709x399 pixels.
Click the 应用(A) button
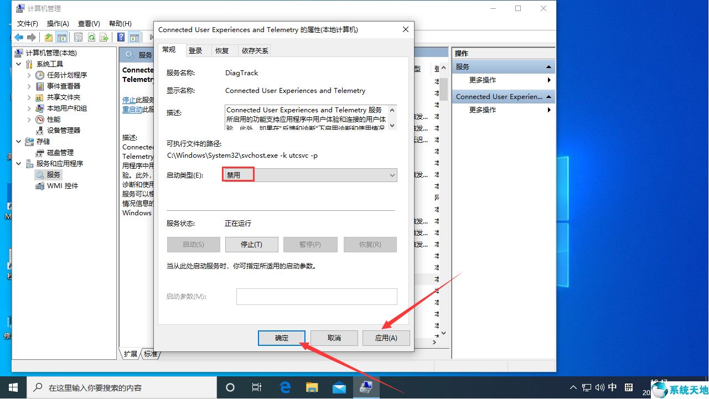[386, 338]
